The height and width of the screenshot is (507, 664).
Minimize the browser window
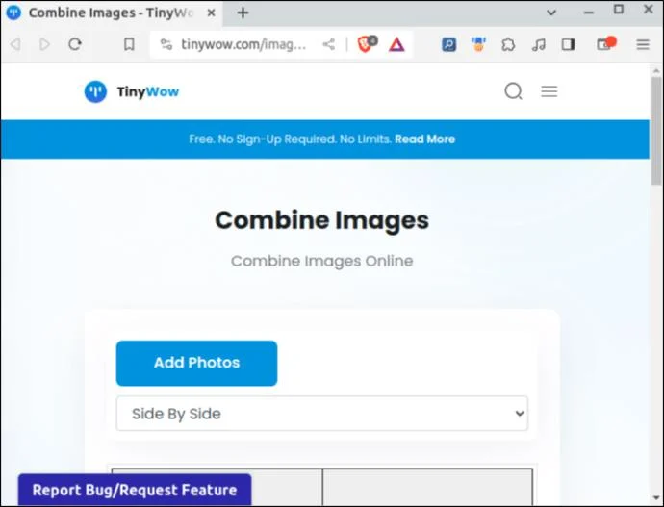[589, 13]
